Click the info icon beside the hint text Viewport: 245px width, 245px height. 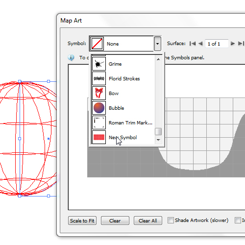click(x=71, y=58)
